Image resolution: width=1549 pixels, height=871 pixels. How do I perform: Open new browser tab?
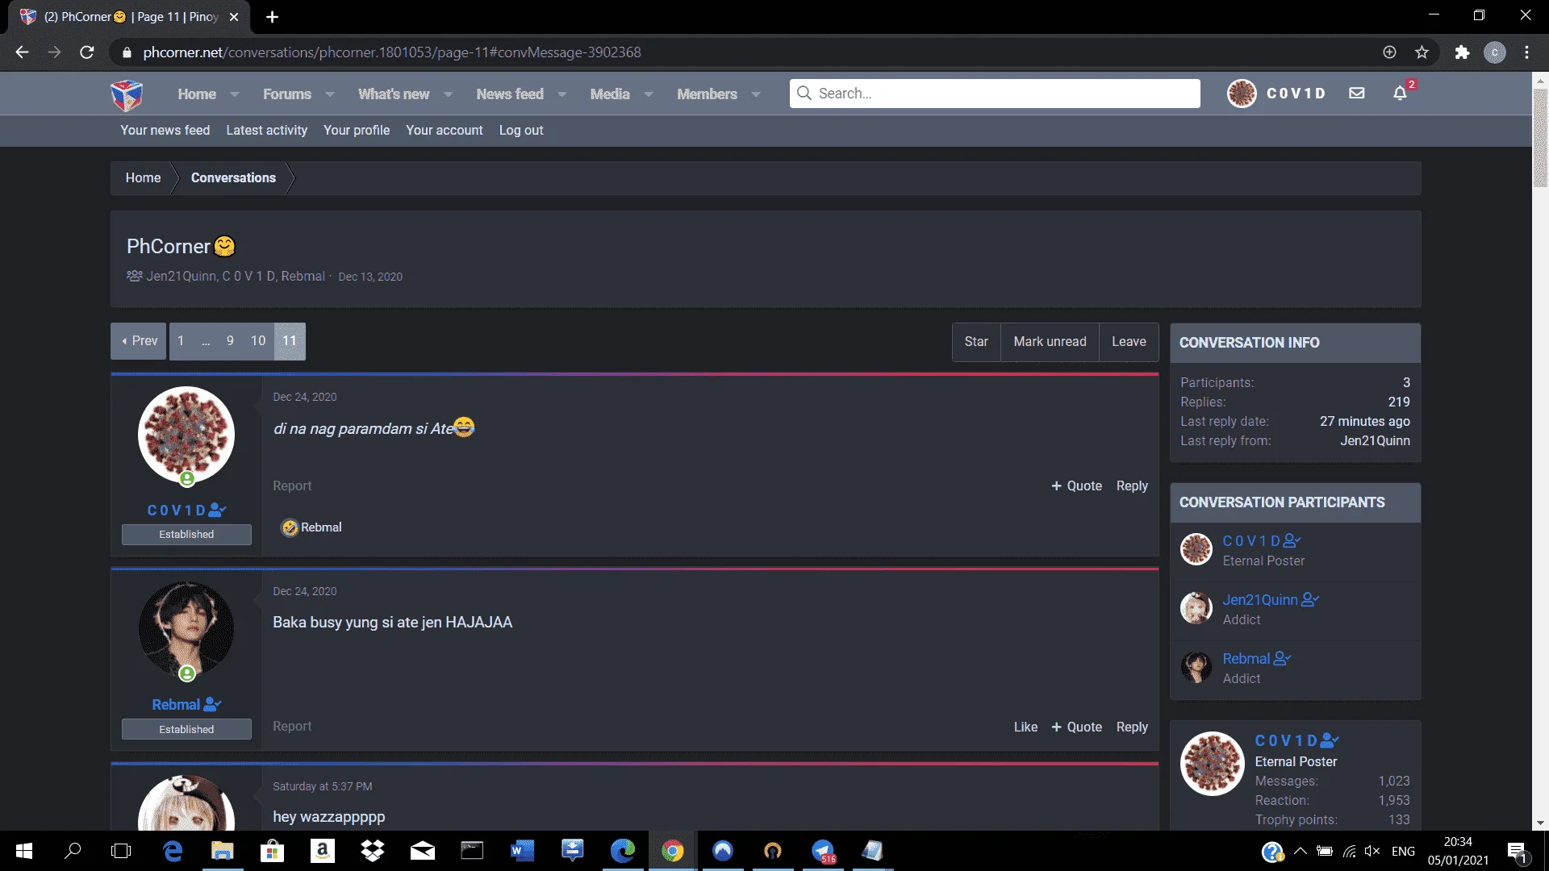click(x=272, y=16)
